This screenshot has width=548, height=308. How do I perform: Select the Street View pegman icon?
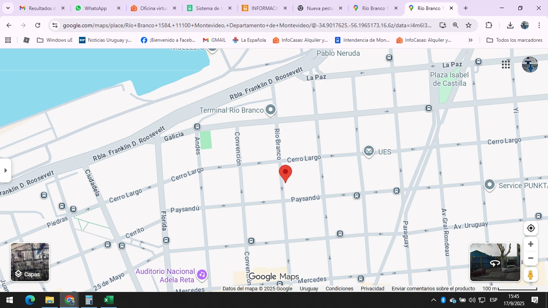pyautogui.click(x=530, y=275)
